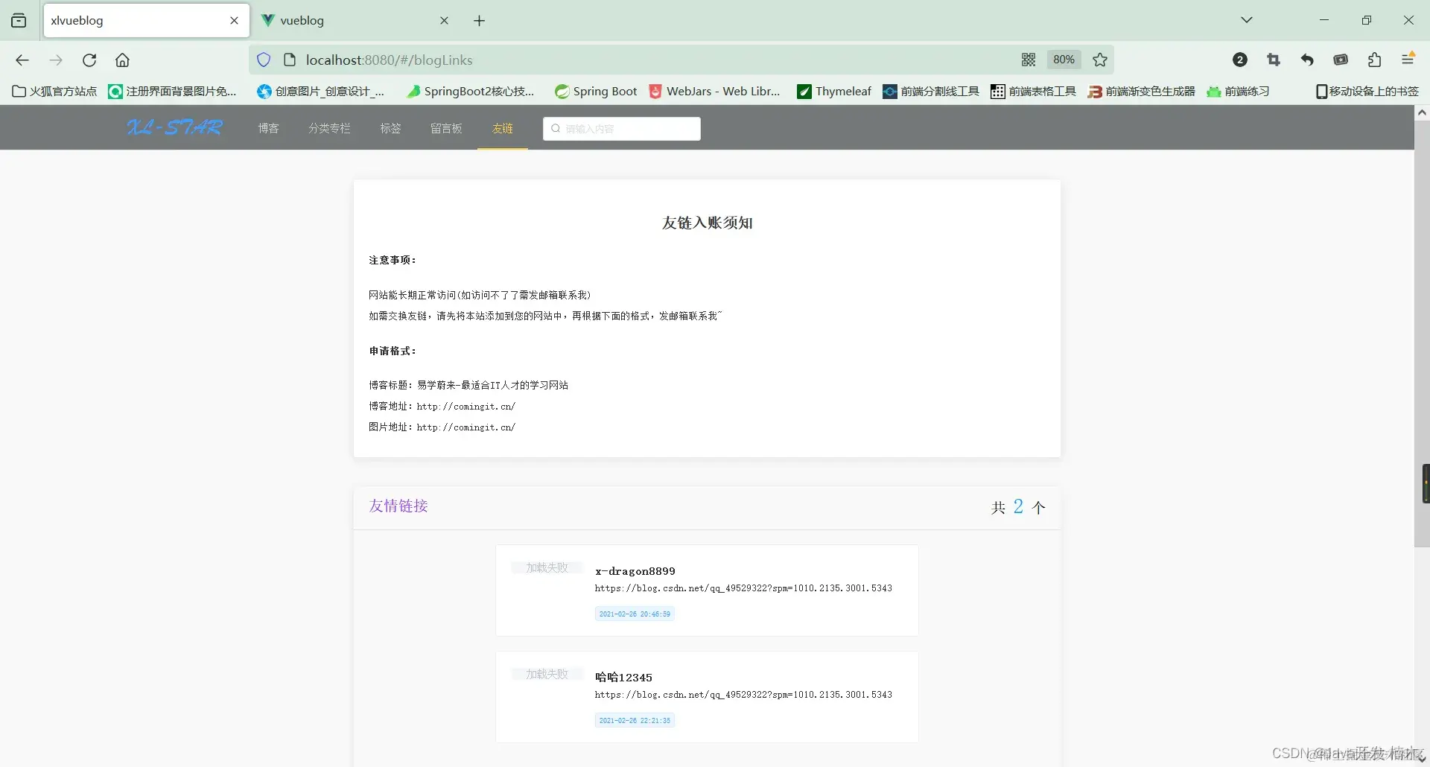Click the 图片地址 http://comingit.cn/ line

pos(442,427)
